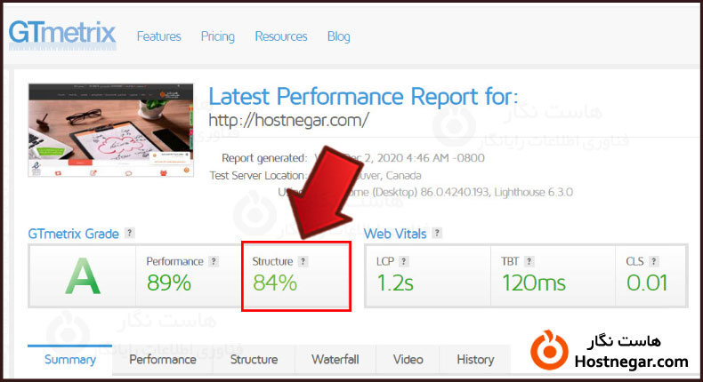The width and height of the screenshot is (703, 382).
Task: Switch to the Summary tab
Action: [70, 359]
